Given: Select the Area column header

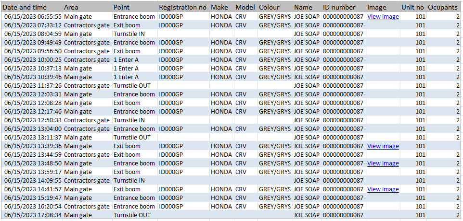Looking at the screenshot, I should [71, 7].
